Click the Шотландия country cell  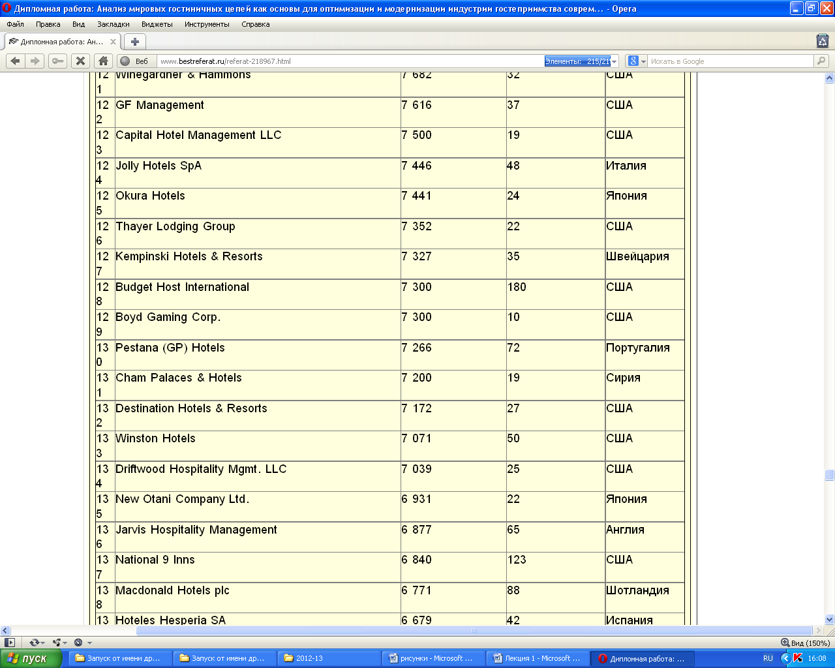click(x=645, y=598)
